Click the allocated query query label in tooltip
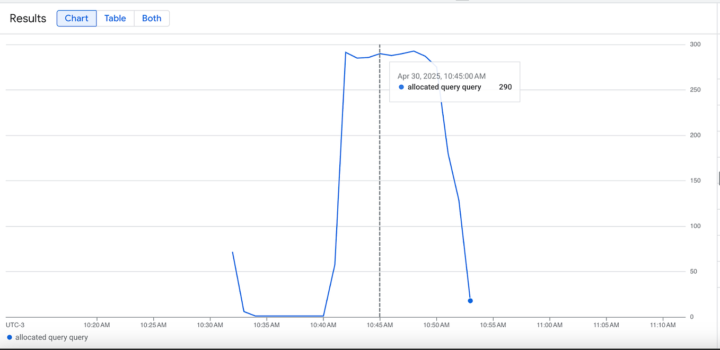The height and width of the screenshot is (350, 720). pos(445,87)
